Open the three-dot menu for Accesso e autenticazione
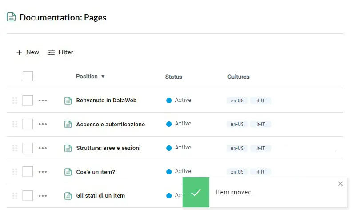Screen dimensions: 351x210 pyautogui.click(x=43, y=124)
